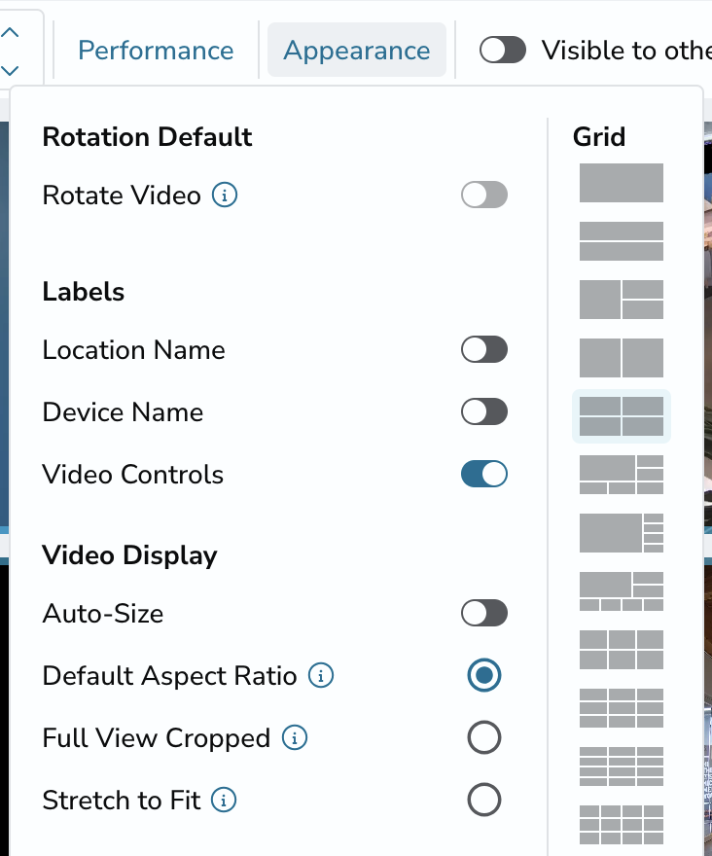Open Rotate Video info tooltip icon
Image resolution: width=712 pixels, height=856 pixels.
coord(225,195)
